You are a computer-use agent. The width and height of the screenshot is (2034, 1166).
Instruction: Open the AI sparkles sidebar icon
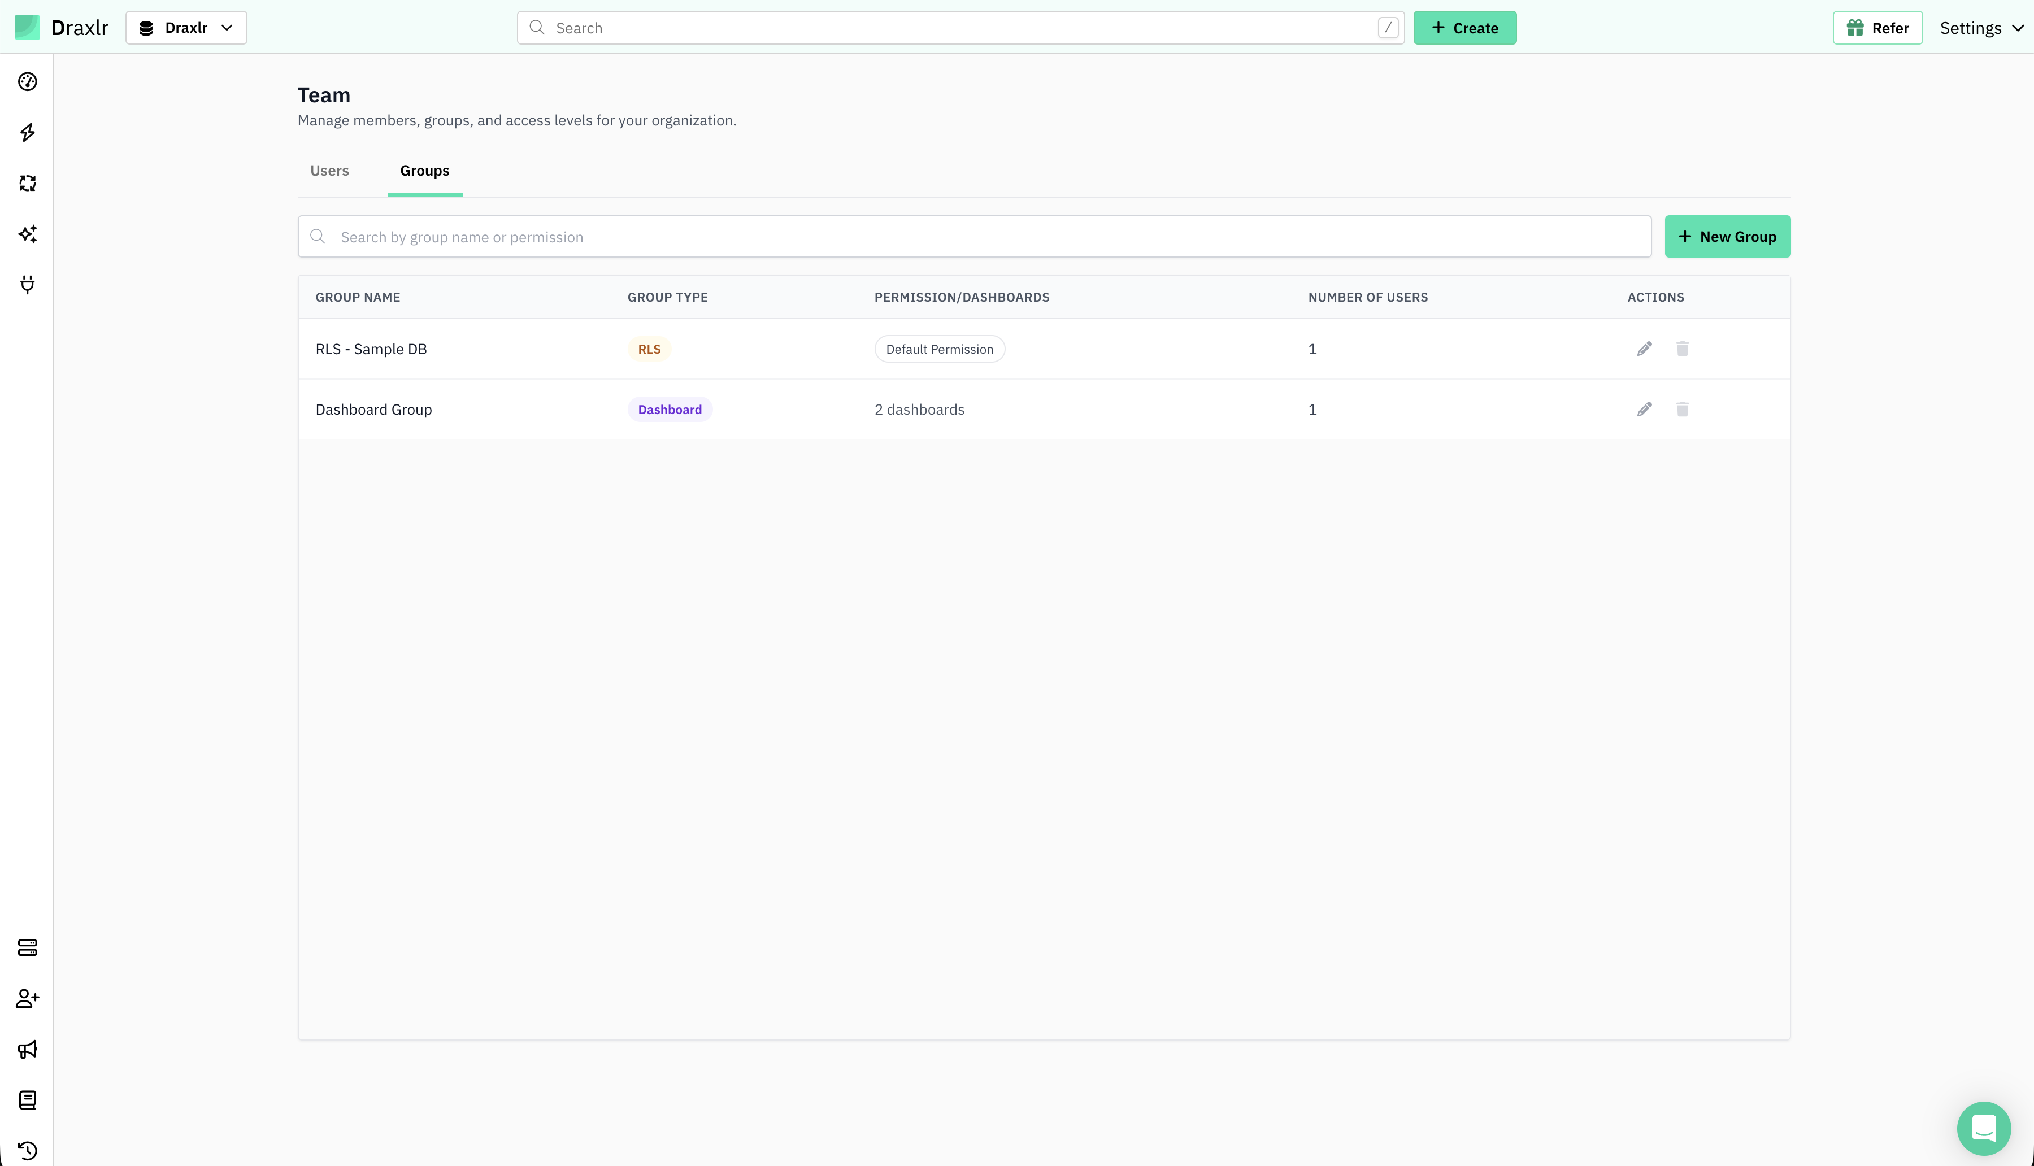click(27, 234)
